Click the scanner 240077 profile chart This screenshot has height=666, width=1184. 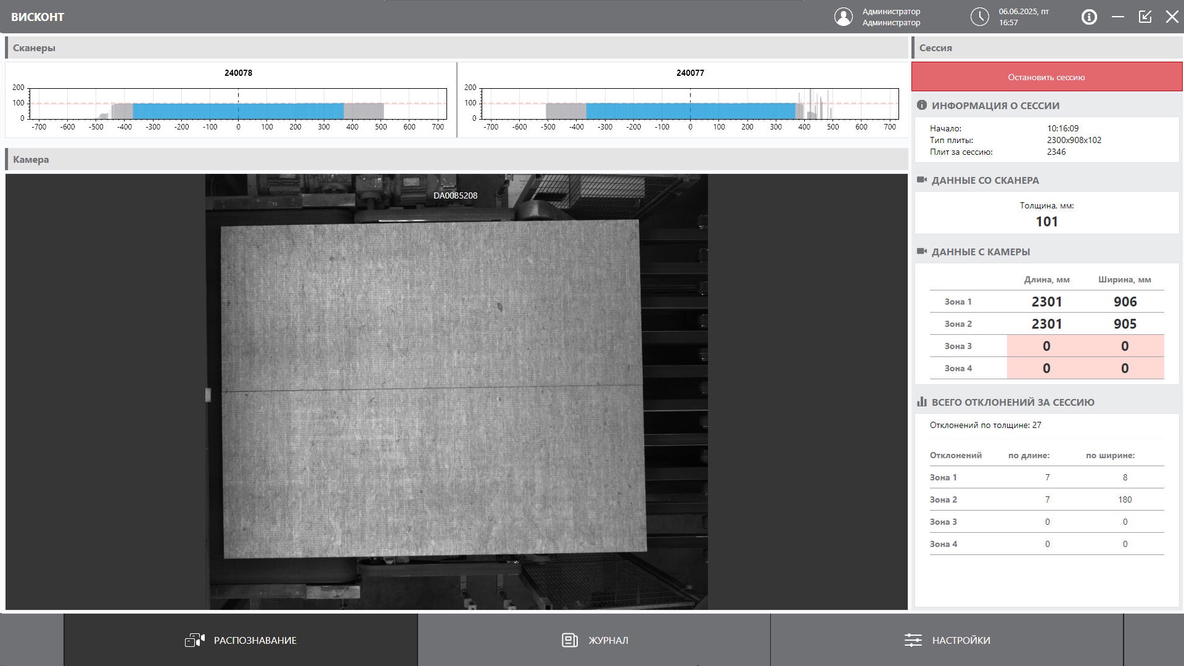tap(690, 104)
